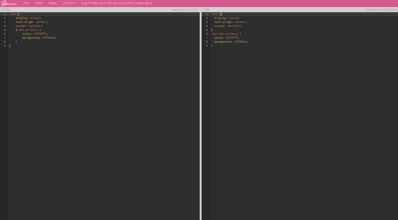Open the Options menu
Image resolution: width=398 pixels, height=220 pixels.
[69, 3]
